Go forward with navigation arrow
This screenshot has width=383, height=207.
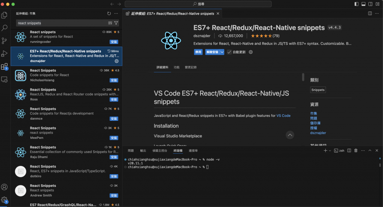pyautogui.click(x=119, y=4)
